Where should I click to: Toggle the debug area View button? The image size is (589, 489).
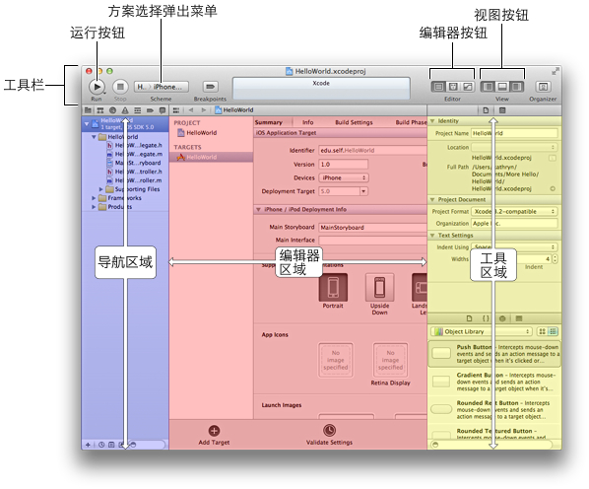(x=502, y=87)
